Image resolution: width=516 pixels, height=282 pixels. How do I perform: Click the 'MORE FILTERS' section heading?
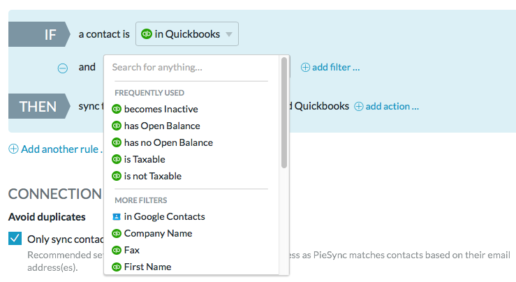click(x=141, y=200)
